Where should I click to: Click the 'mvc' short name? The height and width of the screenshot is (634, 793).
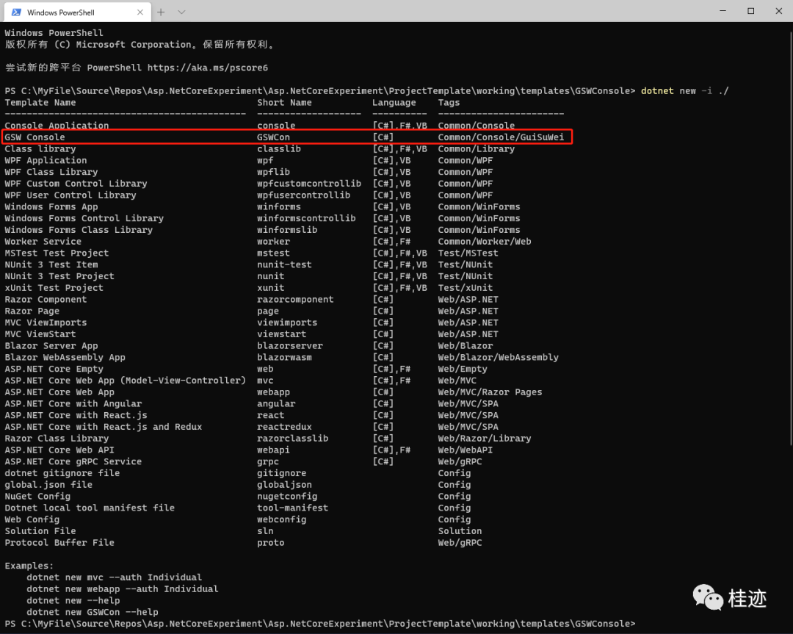(x=265, y=381)
